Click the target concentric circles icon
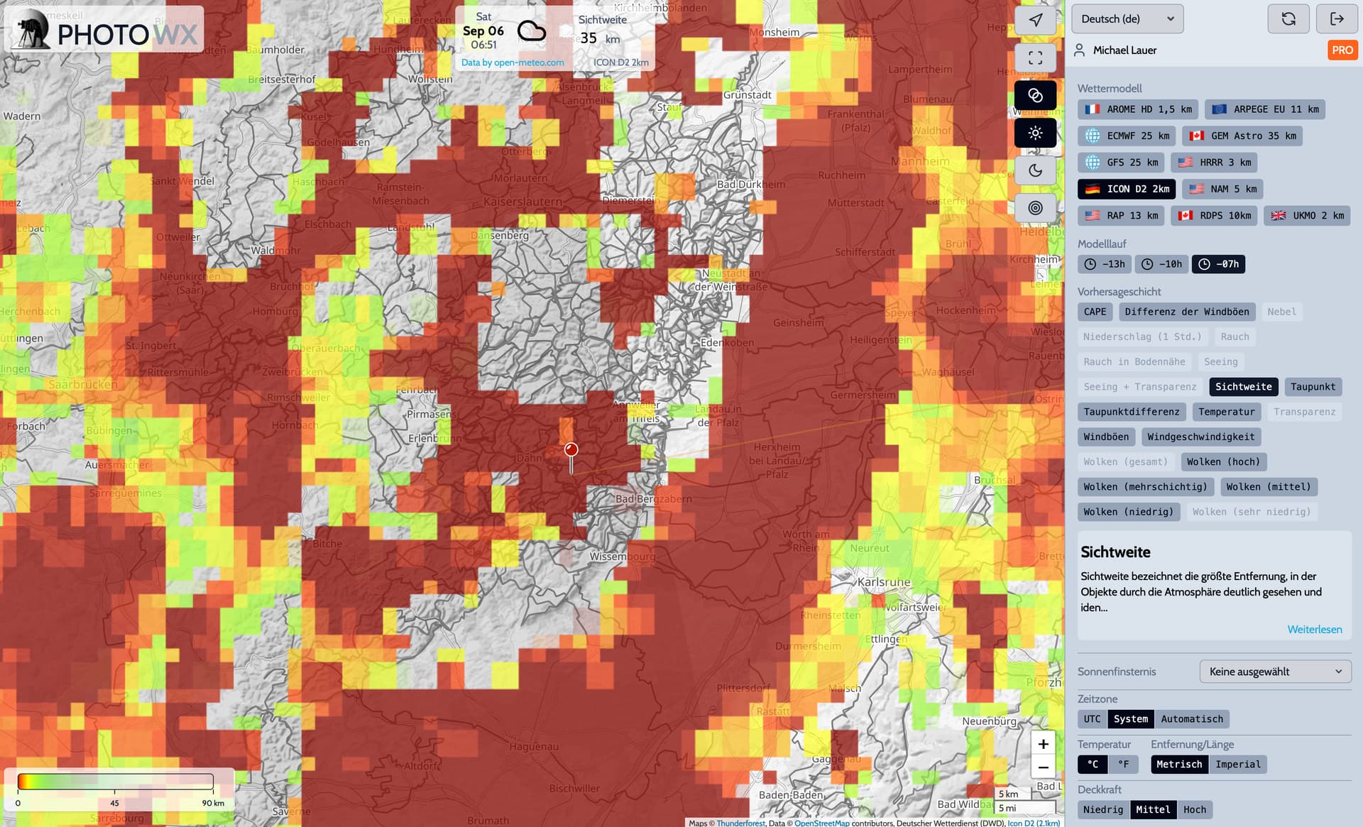The width and height of the screenshot is (1363, 827). [x=1035, y=208]
